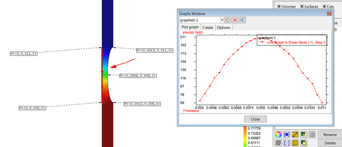Screen dimensions: 342x147
Task: Click the solid yellow box icon
Action: (x=295, y=143)
